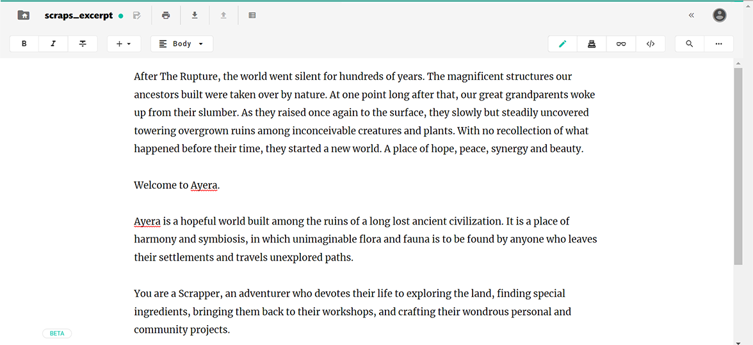The image size is (753, 345).
Task: Open the table of contents list icon
Action: (x=252, y=15)
